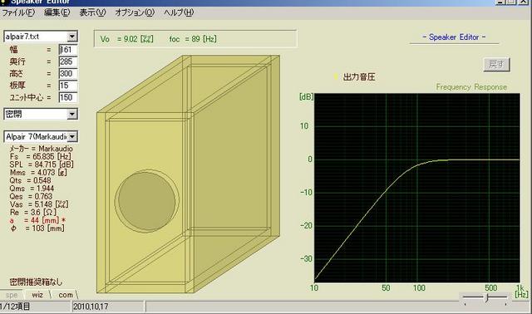This screenshot has height=314, width=532.
Task: Click the 板厚 thickness input field
Action: 68,86
